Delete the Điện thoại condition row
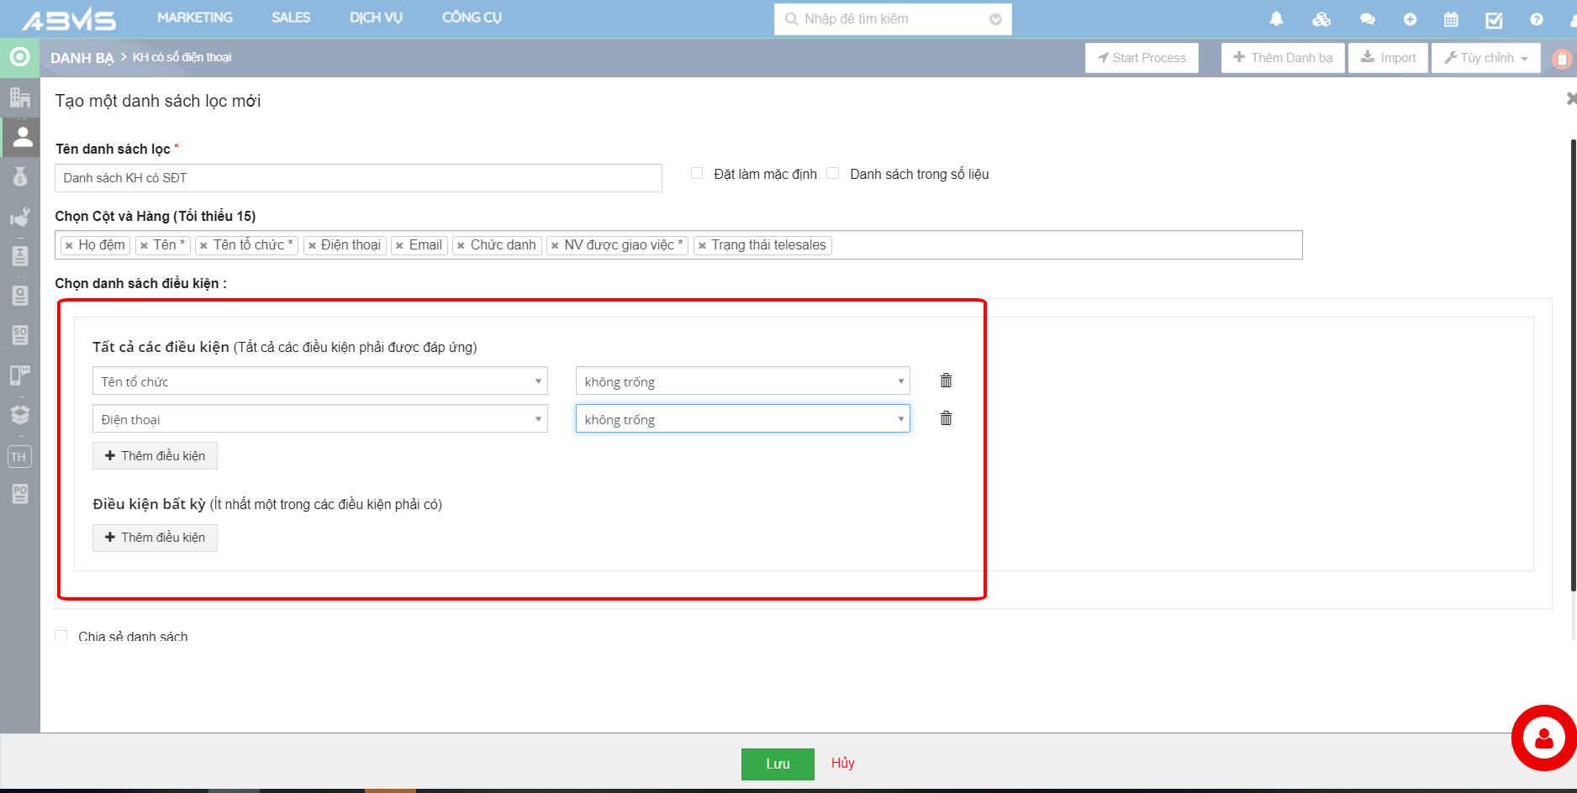1577x793 pixels. 946,418
